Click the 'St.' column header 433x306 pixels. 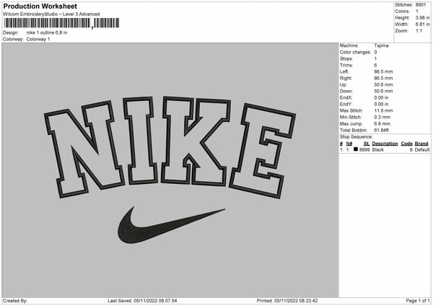367,144
